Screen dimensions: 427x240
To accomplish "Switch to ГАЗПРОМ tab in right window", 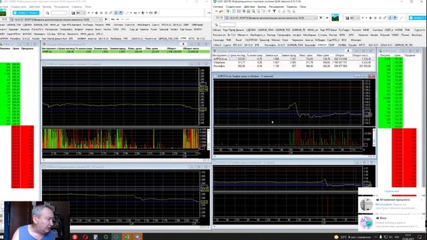I will click(251, 40).
